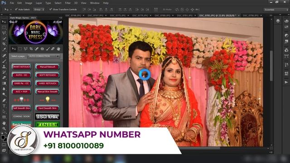This screenshot has height=163, width=290.
Task: Click the Dark Magic Xpress logo banner
Action: pyautogui.click(x=36, y=32)
